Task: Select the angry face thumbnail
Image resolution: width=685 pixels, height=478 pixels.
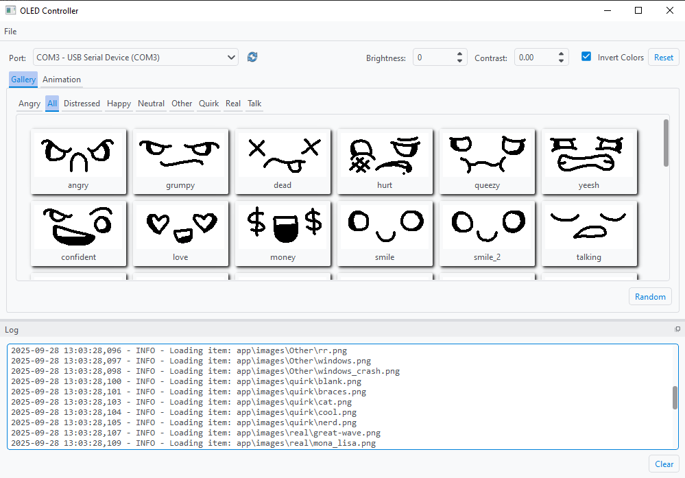Action: click(79, 161)
